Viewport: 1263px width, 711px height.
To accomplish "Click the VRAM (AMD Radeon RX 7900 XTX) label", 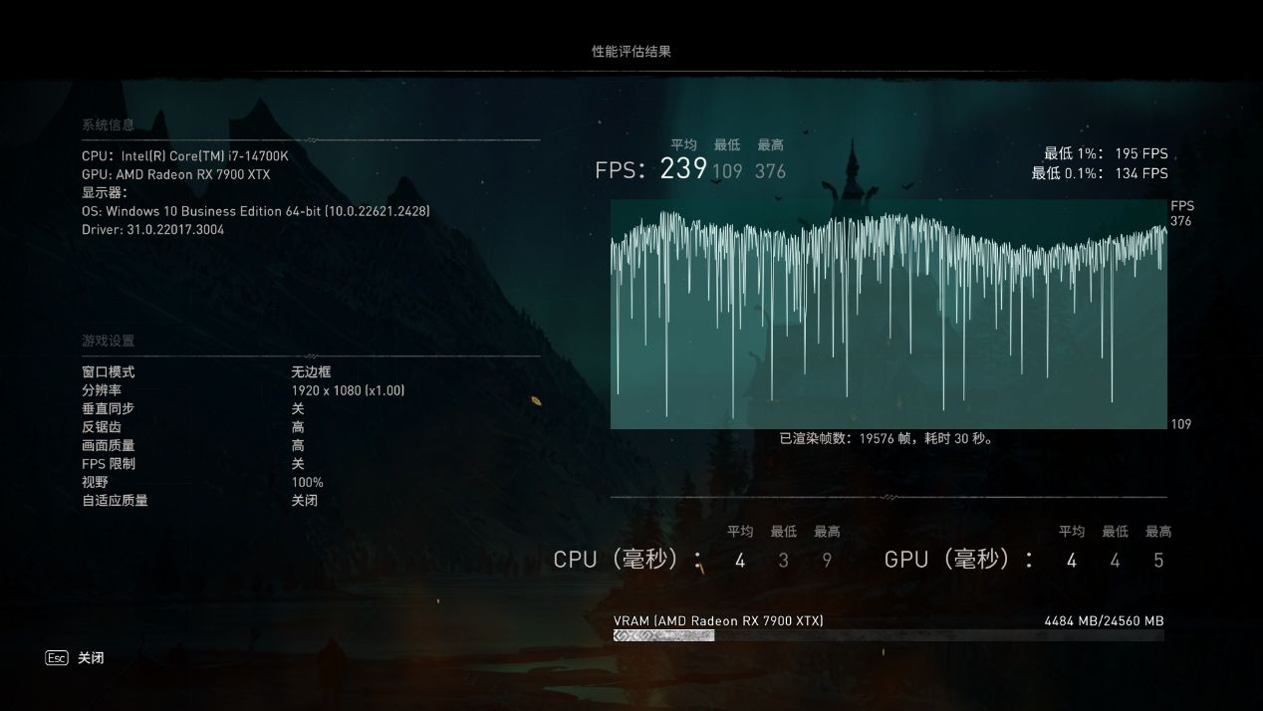I will 718,621.
